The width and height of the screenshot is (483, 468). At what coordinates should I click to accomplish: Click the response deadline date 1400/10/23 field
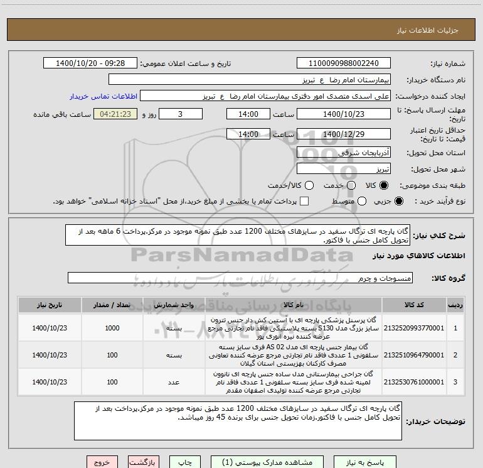[x=344, y=114]
